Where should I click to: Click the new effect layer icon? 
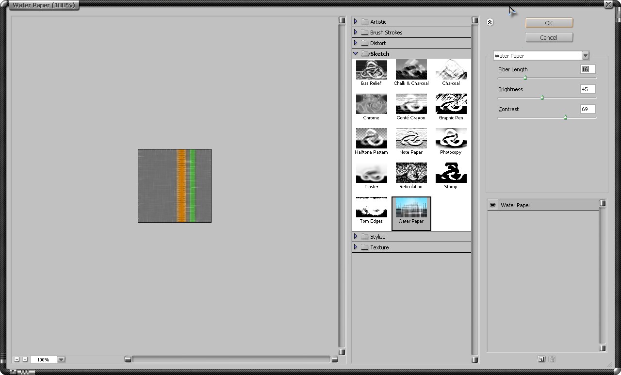tap(541, 359)
